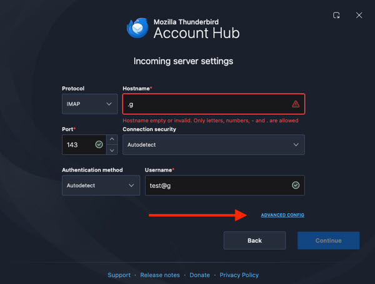Screen dimensions: 375x284
Task: Open the Support link
Action: click(x=119, y=275)
